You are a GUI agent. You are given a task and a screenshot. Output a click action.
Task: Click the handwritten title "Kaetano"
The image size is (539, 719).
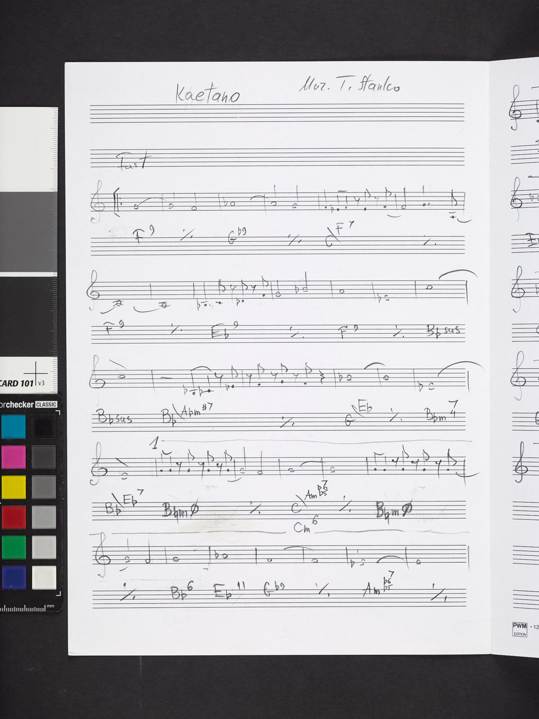[208, 94]
